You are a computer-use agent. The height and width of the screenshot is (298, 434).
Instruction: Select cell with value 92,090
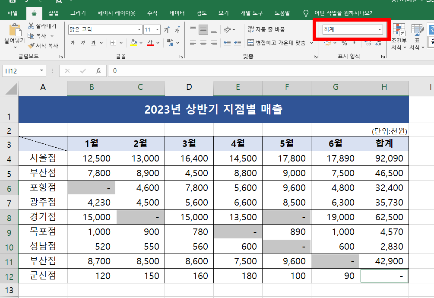pyautogui.click(x=384, y=158)
